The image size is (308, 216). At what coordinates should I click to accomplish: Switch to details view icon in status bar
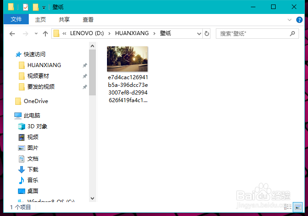(x=288, y=207)
